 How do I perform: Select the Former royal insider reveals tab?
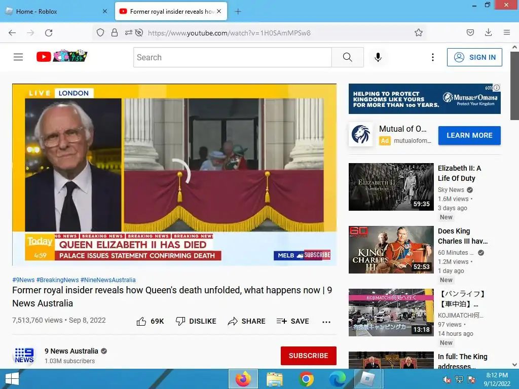(x=171, y=11)
